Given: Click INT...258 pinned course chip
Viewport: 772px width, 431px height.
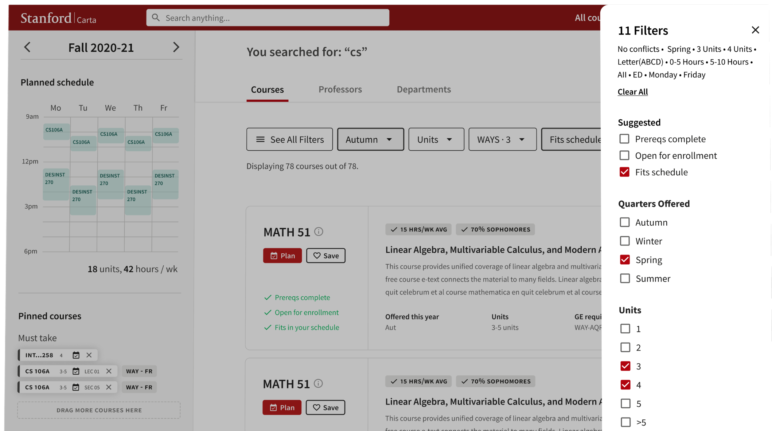Looking at the screenshot, I should point(58,355).
